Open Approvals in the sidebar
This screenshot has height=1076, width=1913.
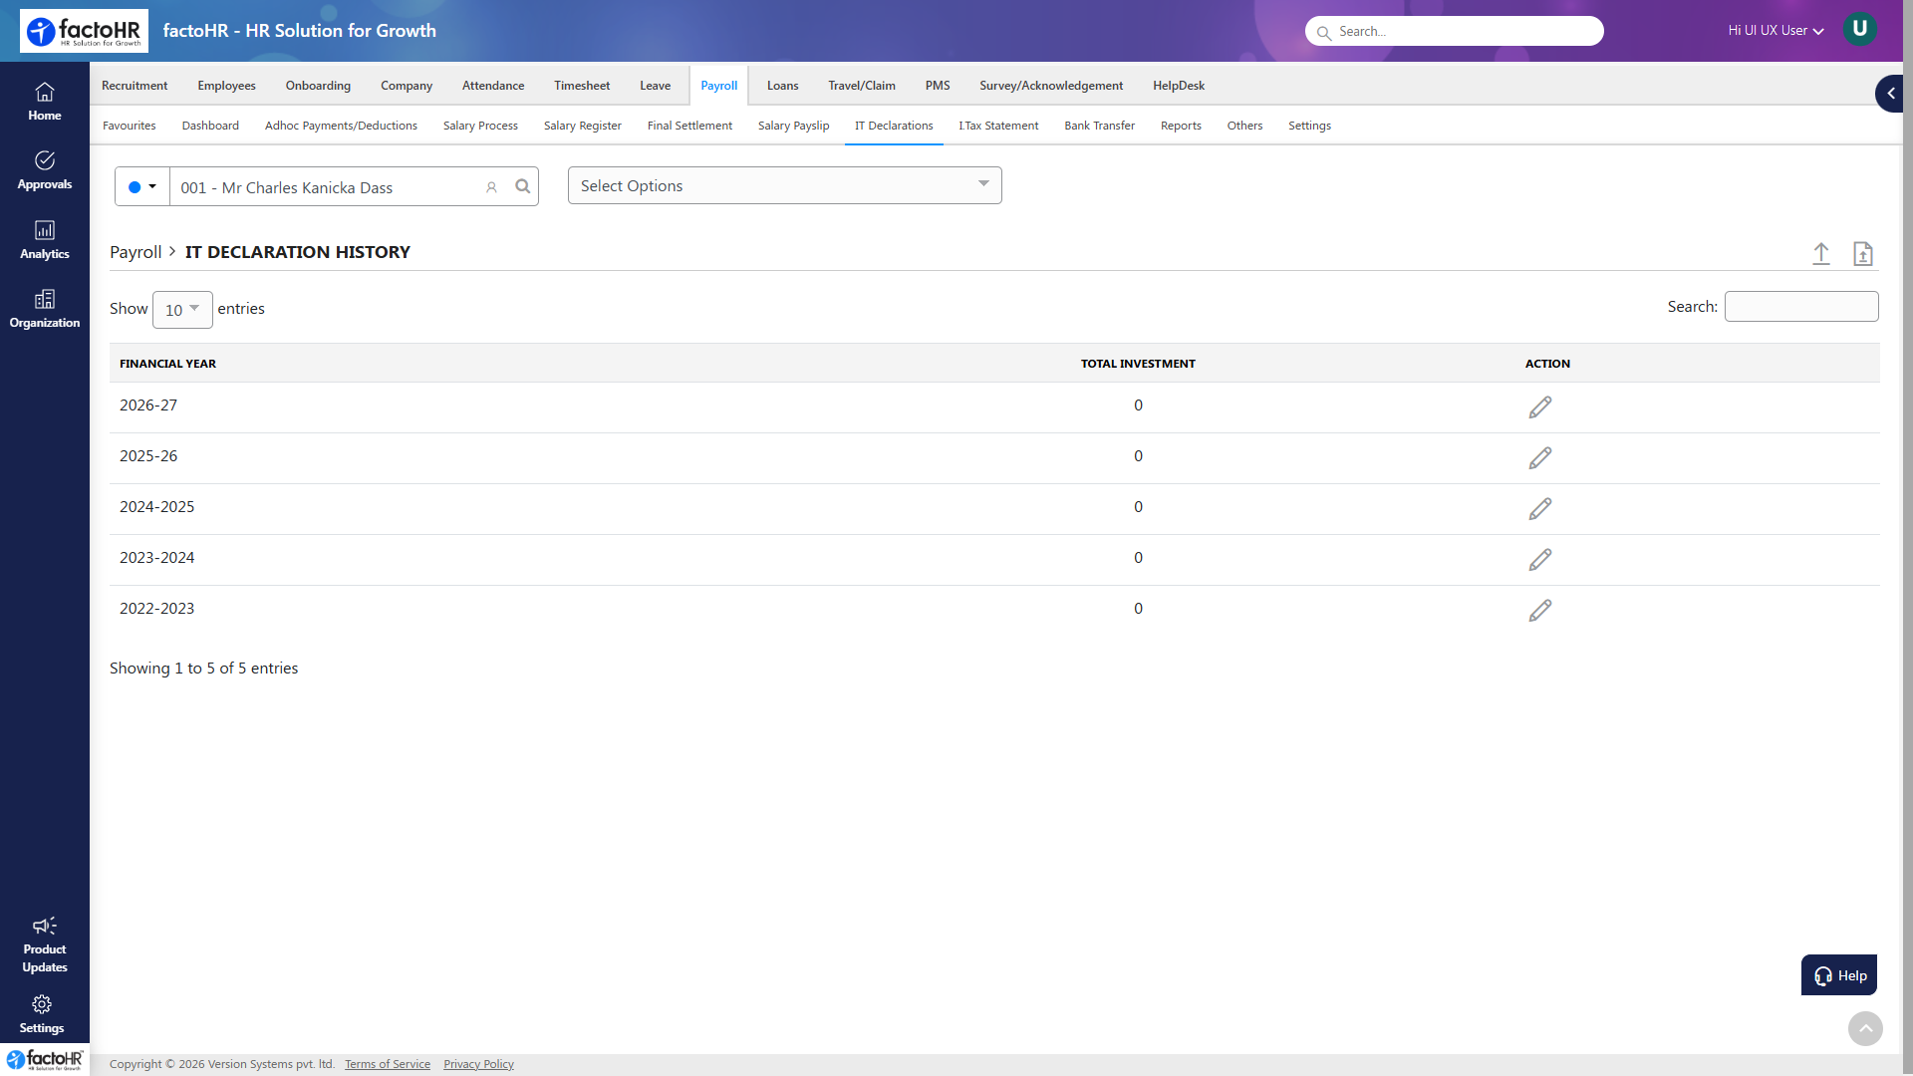45,170
